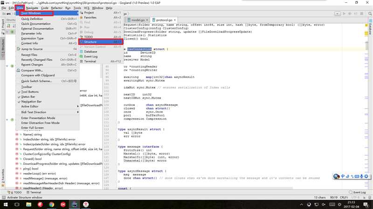Open the Navigate menu
The width and height of the screenshot is (373, 209).
[32, 8]
